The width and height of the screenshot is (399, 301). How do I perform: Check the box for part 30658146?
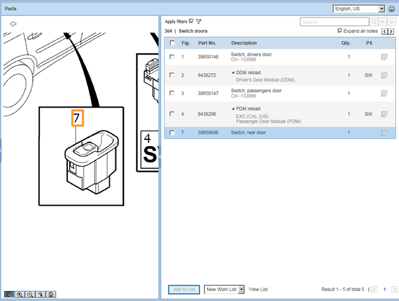[x=172, y=57]
